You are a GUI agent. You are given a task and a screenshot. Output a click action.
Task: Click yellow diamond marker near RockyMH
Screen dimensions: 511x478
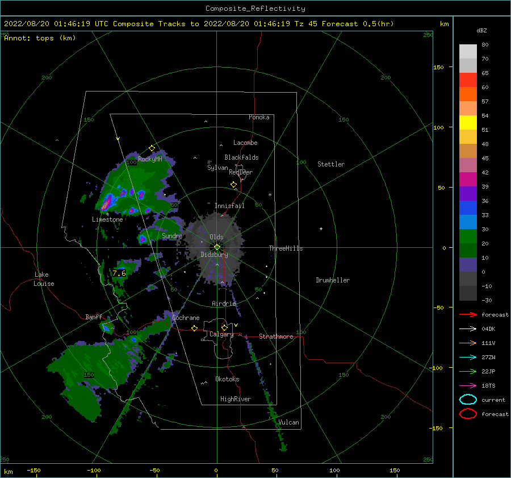(x=152, y=148)
